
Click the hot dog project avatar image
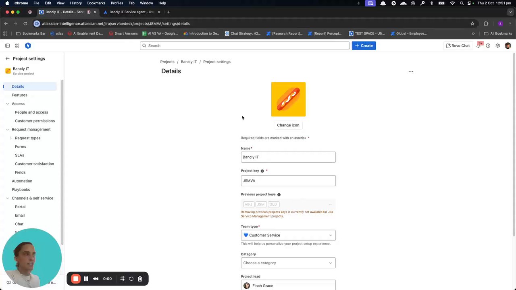(288, 99)
